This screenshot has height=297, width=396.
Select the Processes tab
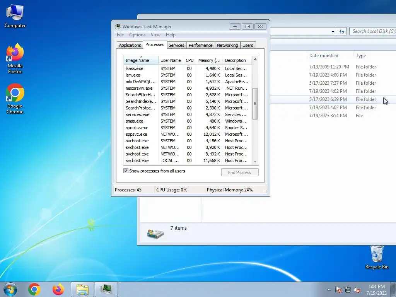click(x=155, y=44)
